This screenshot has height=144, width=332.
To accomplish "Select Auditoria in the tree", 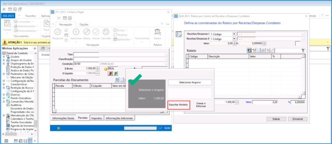I will coord(16,105).
